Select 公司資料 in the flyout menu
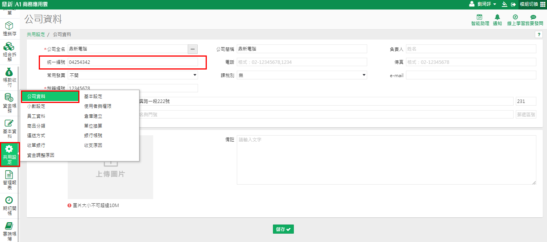This screenshot has height=242, width=547. [50, 96]
